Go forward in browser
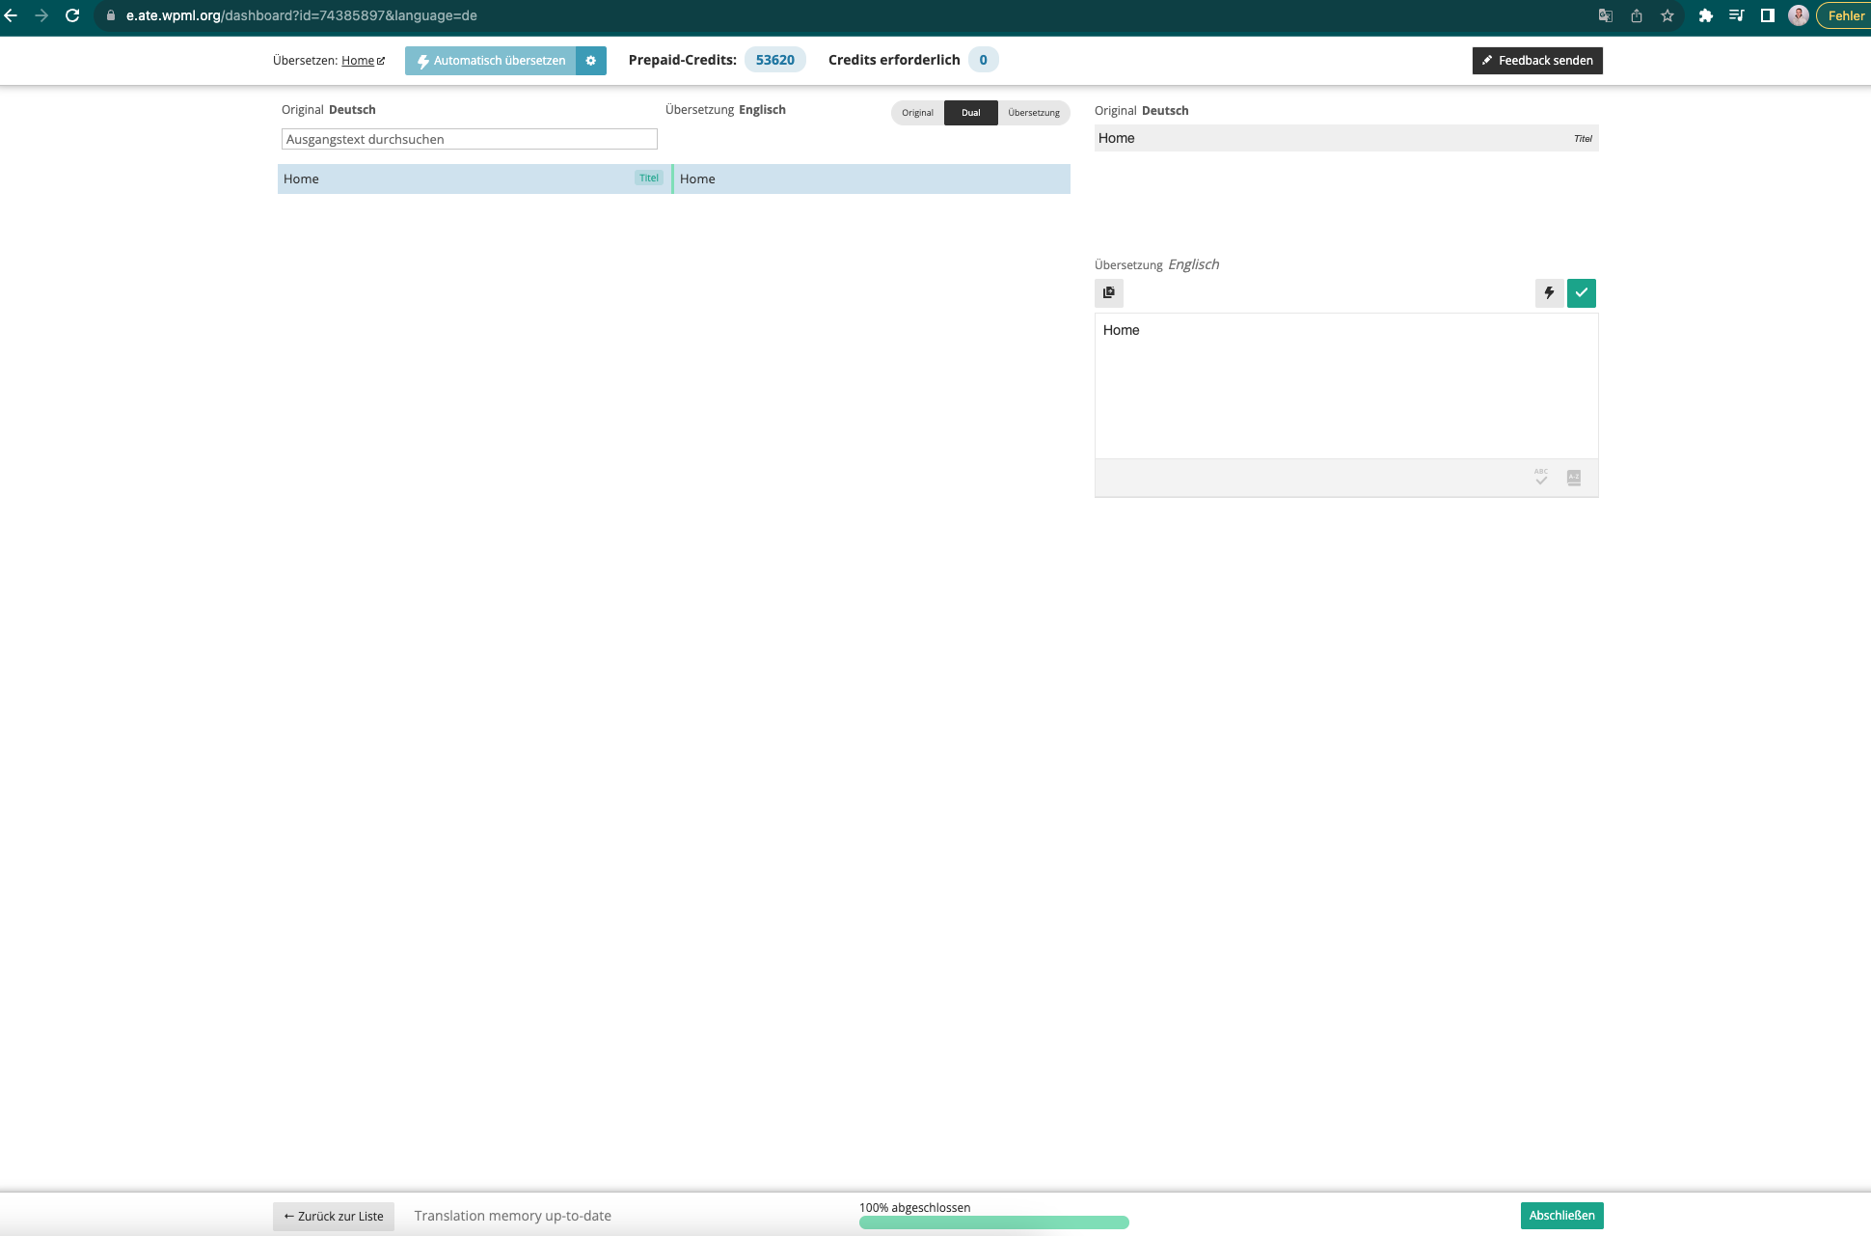 pyautogui.click(x=41, y=15)
